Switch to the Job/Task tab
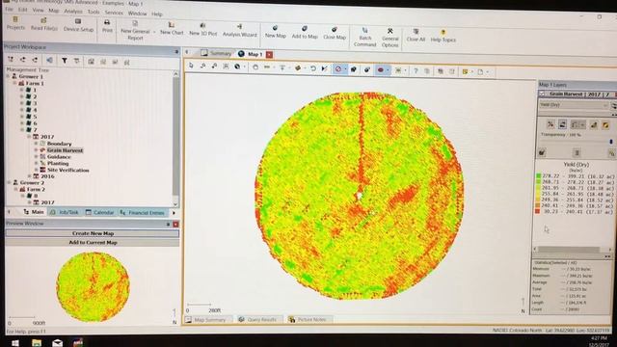Image resolution: width=617 pixels, height=347 pixels. pos(65,212)
